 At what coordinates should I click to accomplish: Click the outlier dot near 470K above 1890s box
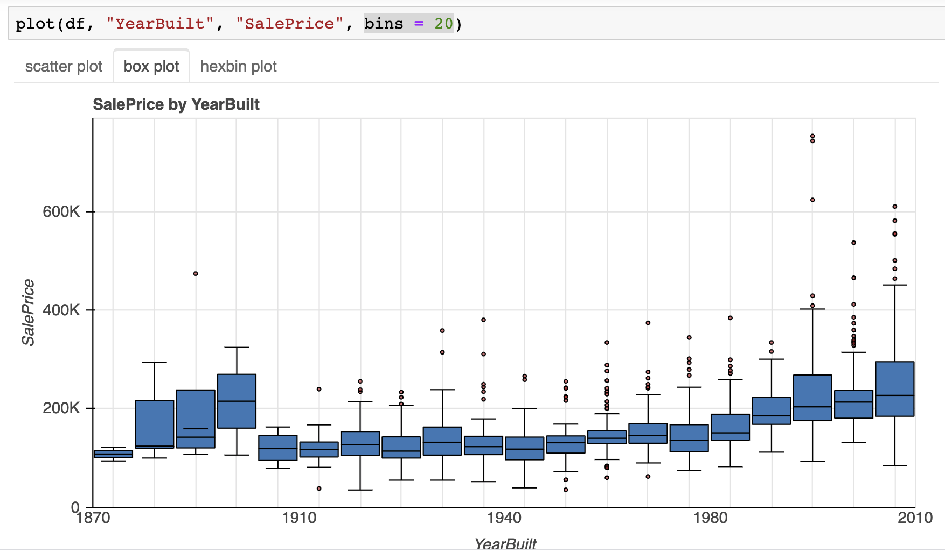point(196,273)
